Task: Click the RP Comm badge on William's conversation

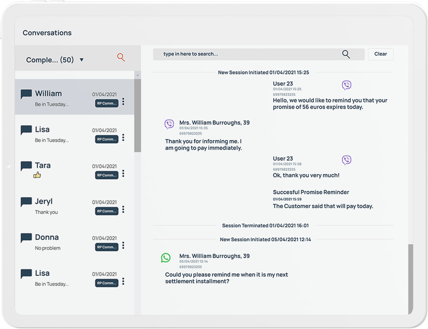Action: tap(106, 103)
